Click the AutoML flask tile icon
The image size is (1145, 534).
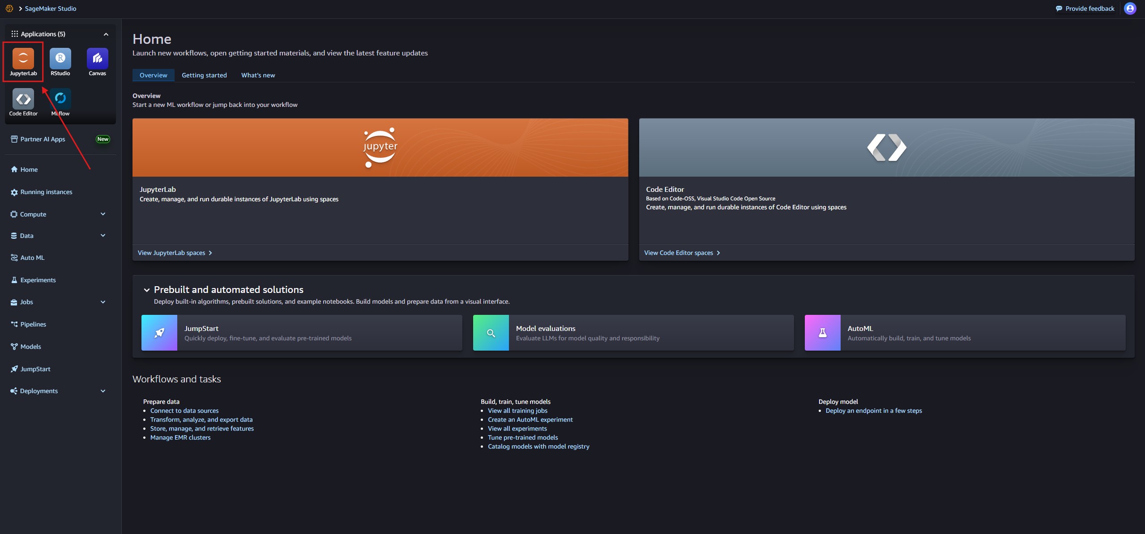click(x=822, y=333)
